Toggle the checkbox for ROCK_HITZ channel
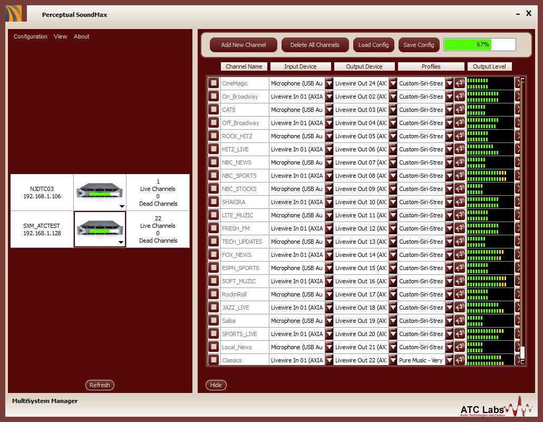This screenshot has height=422, width=543. [214, 136]
